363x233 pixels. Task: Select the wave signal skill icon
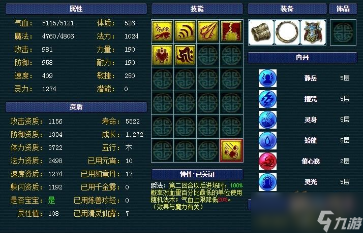[x=185, y=31]
